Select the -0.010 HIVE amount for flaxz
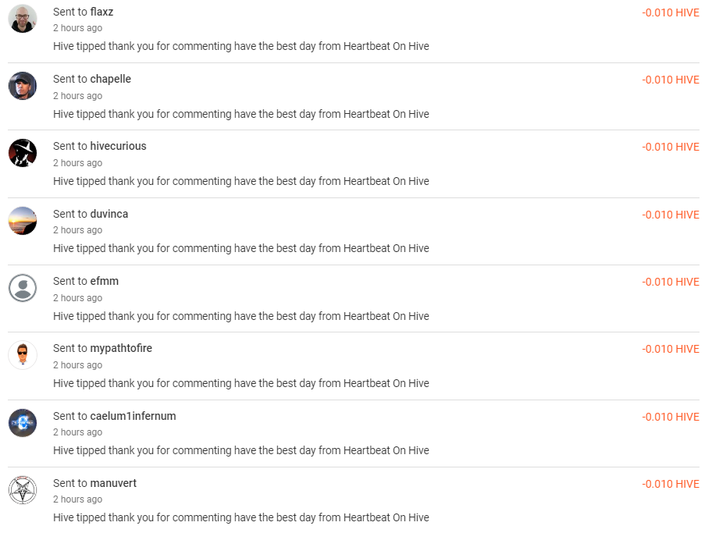The height and width of the screenshot is (533, 712). [670, 12]
